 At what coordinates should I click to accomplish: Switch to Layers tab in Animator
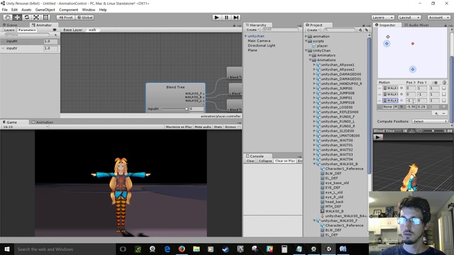[9, 30]
